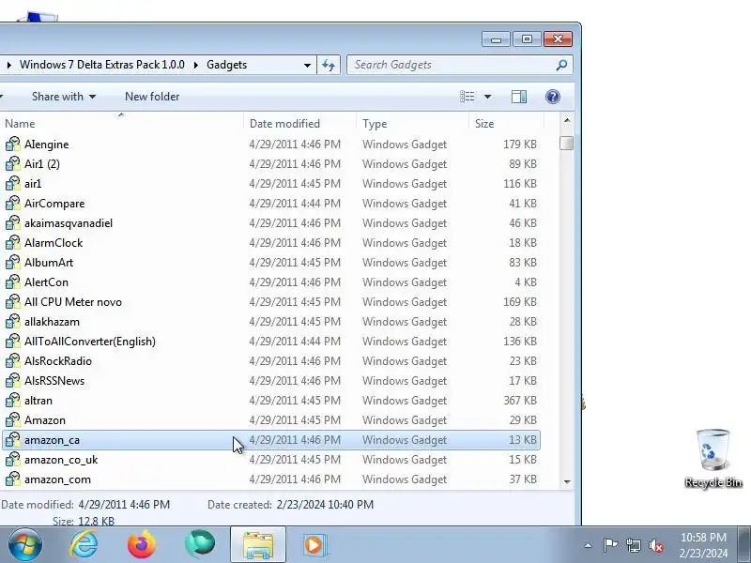751x563 pixels.
Task: Click Gadgets breadcrumb segment
Action: pos(226,65)
